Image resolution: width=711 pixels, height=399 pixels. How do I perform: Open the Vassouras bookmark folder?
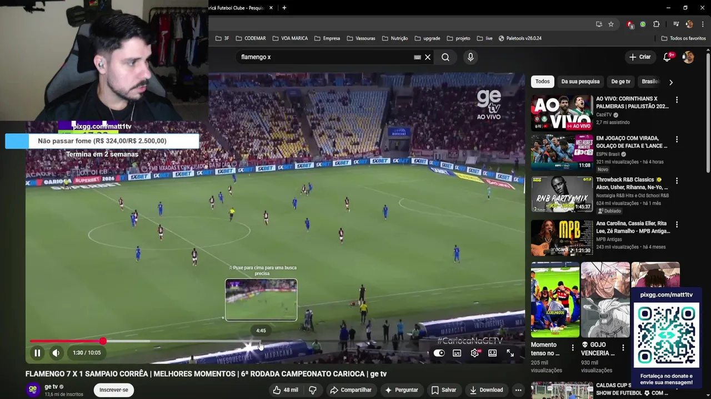pyautogui.click(x=361, y=38)
